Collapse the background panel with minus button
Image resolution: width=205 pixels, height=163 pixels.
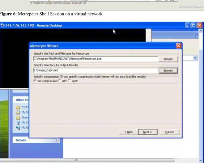197,36
